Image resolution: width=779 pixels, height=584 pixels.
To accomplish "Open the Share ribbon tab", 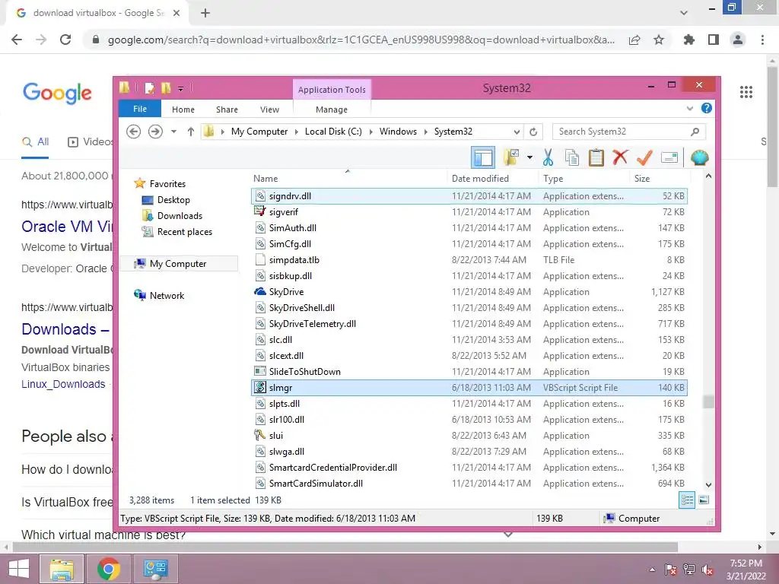I will (x=227, y=109).
